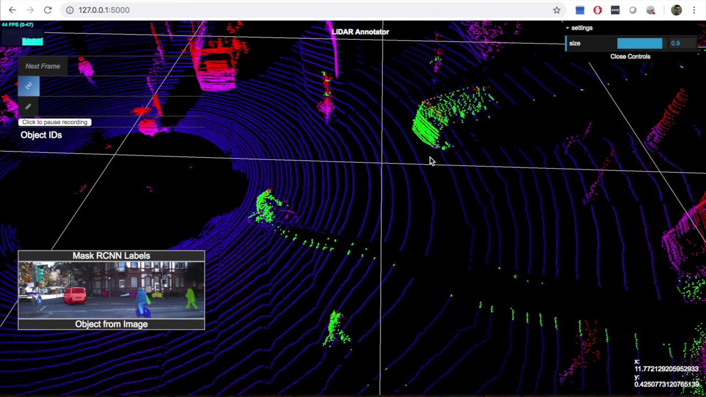This screenshot has height=397, width=706.
Task: Open the blue folder extension icon
Action: pyautogui.click(x=580, y=10)
